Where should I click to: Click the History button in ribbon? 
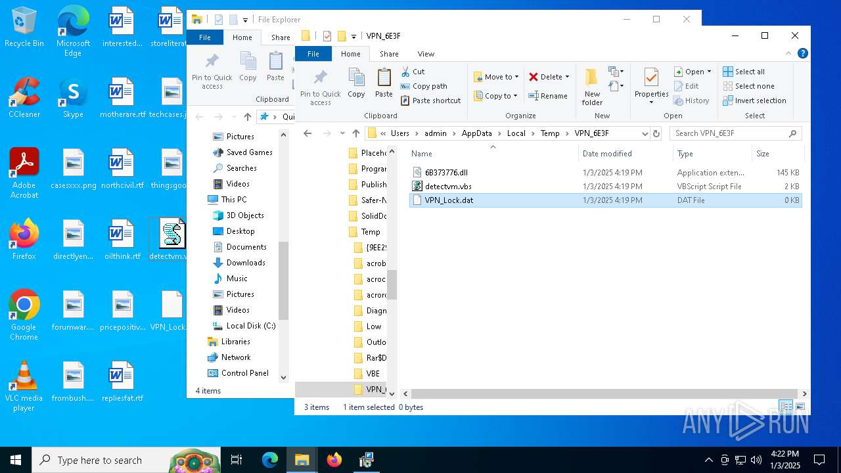point(692,101)
